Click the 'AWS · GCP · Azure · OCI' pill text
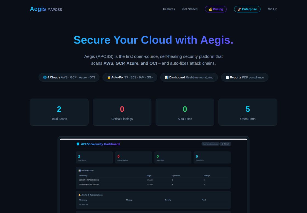 tap(78, 77)
